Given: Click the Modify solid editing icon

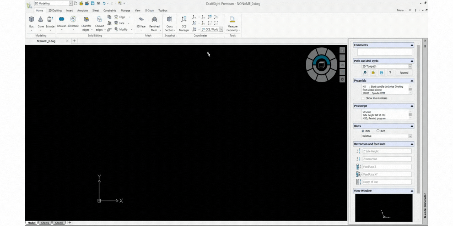Looking at the screenshot, I should click(116, 29).
